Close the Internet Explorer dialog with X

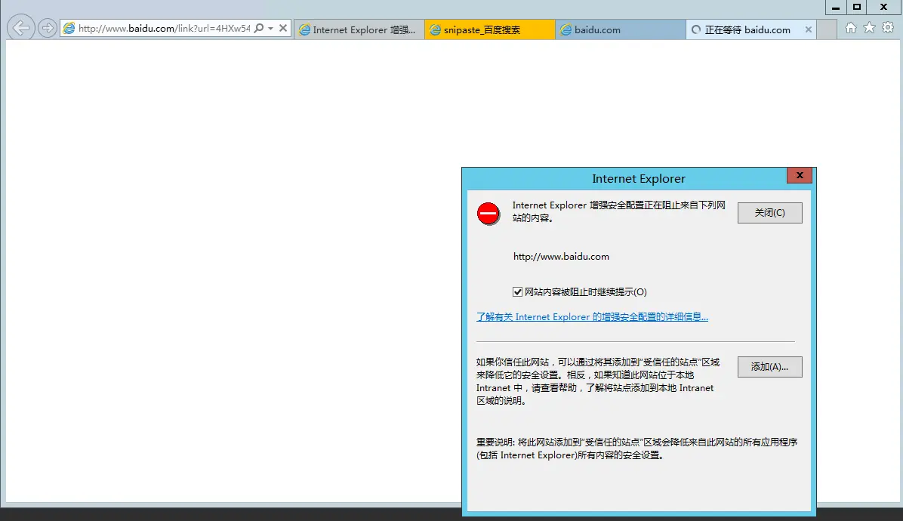800,176
